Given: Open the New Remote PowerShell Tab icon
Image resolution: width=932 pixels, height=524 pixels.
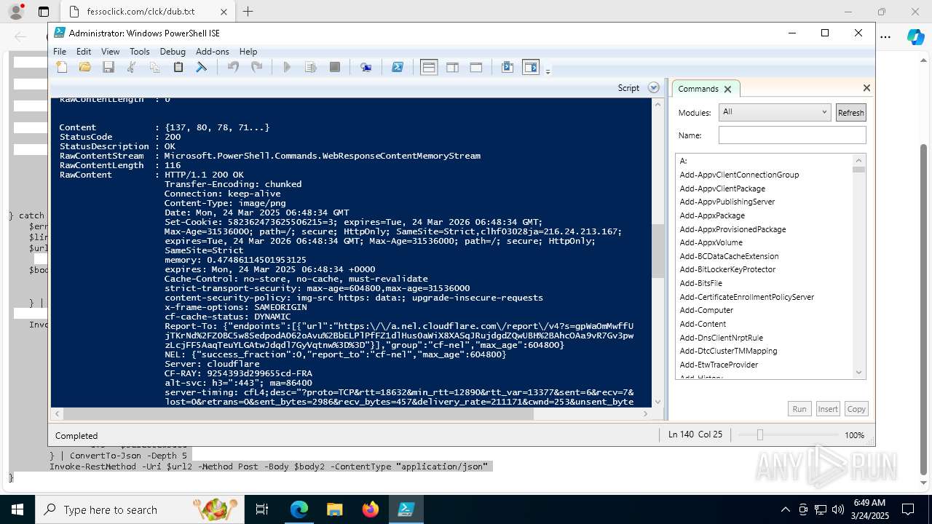Looking at the screenshot, I should point(366,68).
